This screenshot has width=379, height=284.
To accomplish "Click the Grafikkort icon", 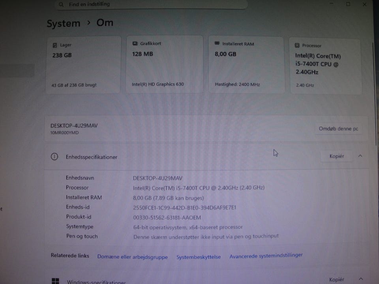I will click(x=135, y=43).
